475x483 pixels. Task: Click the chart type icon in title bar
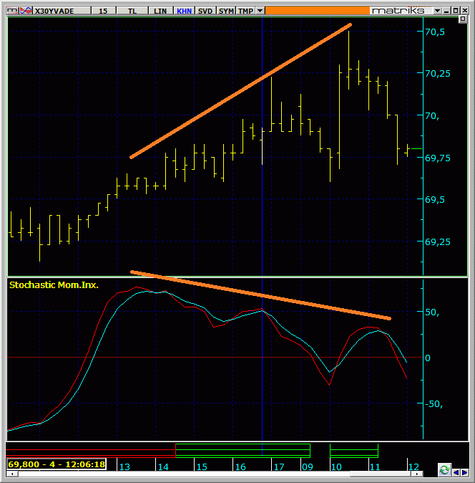(x=11, y=11)
